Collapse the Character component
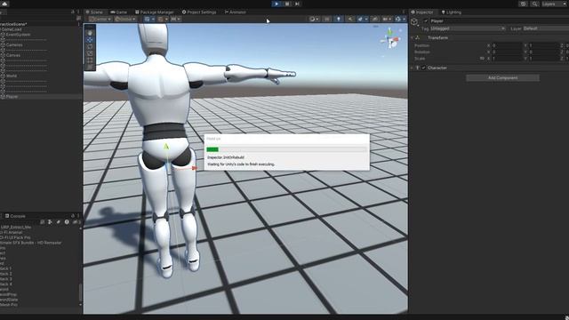The height and width of the screenshot is (320, 569). (x=413, y=68)
